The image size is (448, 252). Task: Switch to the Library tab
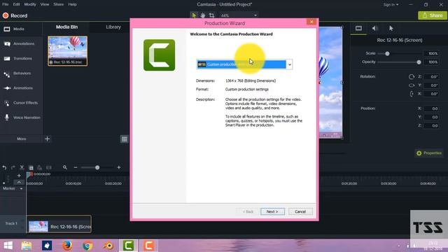click(113, 27)
